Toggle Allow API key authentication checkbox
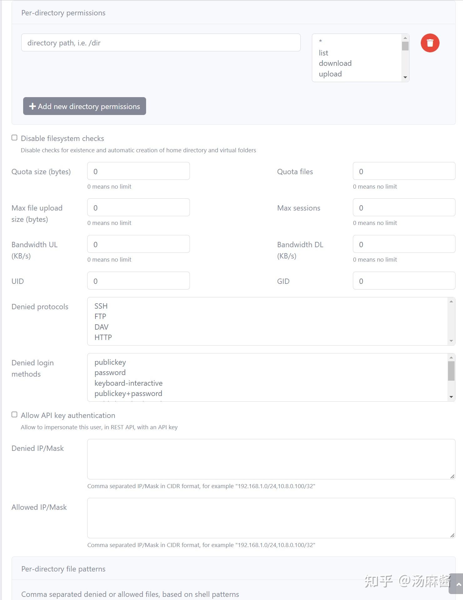This screenshot has width=463, height=600. coord(14,415)
